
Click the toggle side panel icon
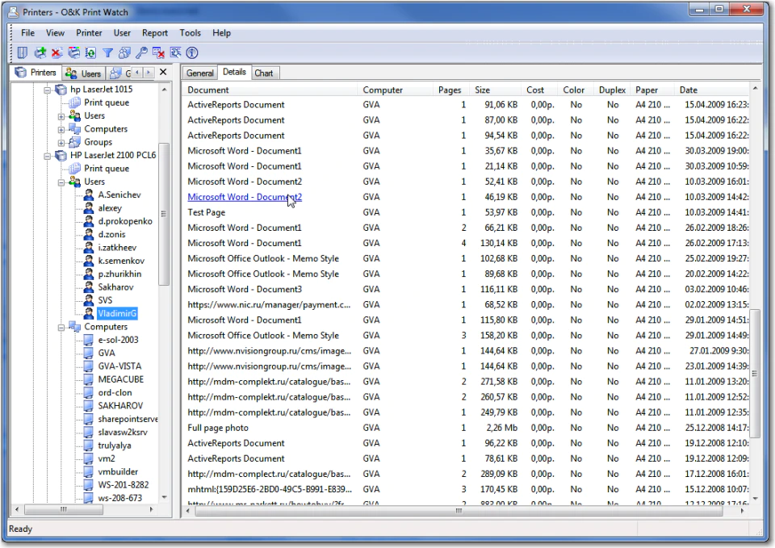[x=23, y=53]
